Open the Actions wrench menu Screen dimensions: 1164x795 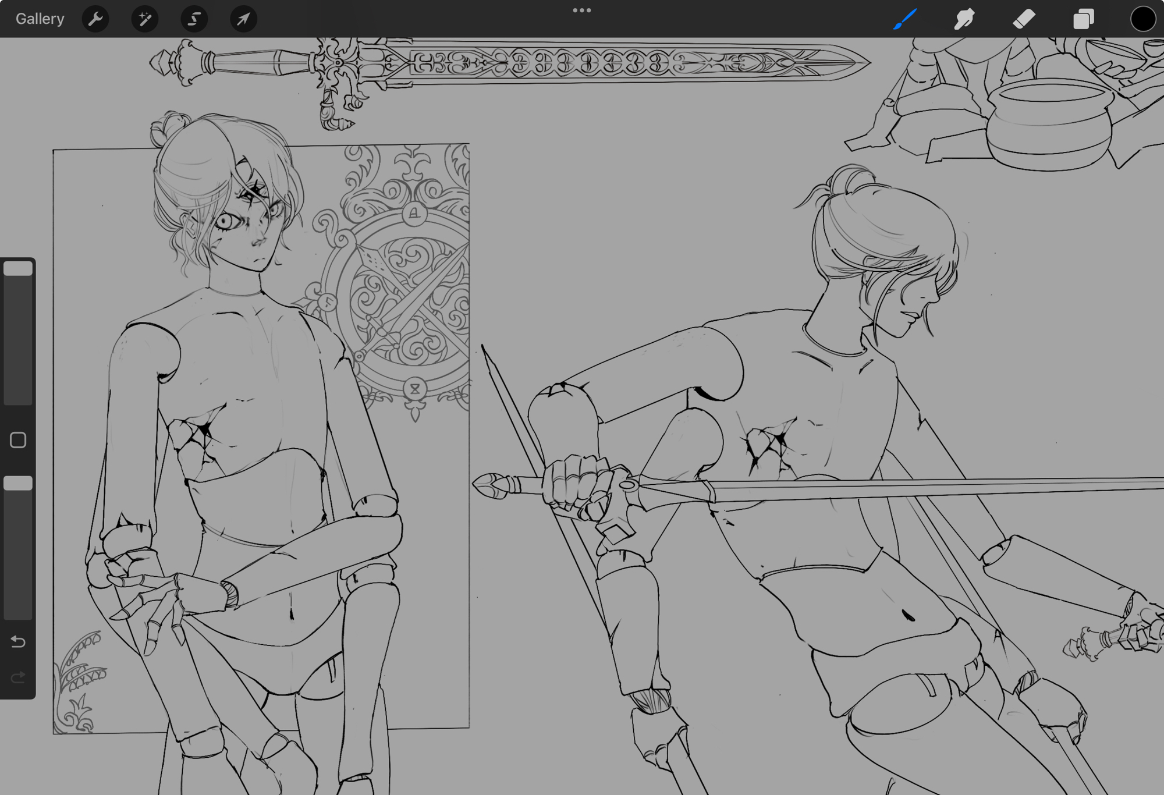(x=96, y=19)
